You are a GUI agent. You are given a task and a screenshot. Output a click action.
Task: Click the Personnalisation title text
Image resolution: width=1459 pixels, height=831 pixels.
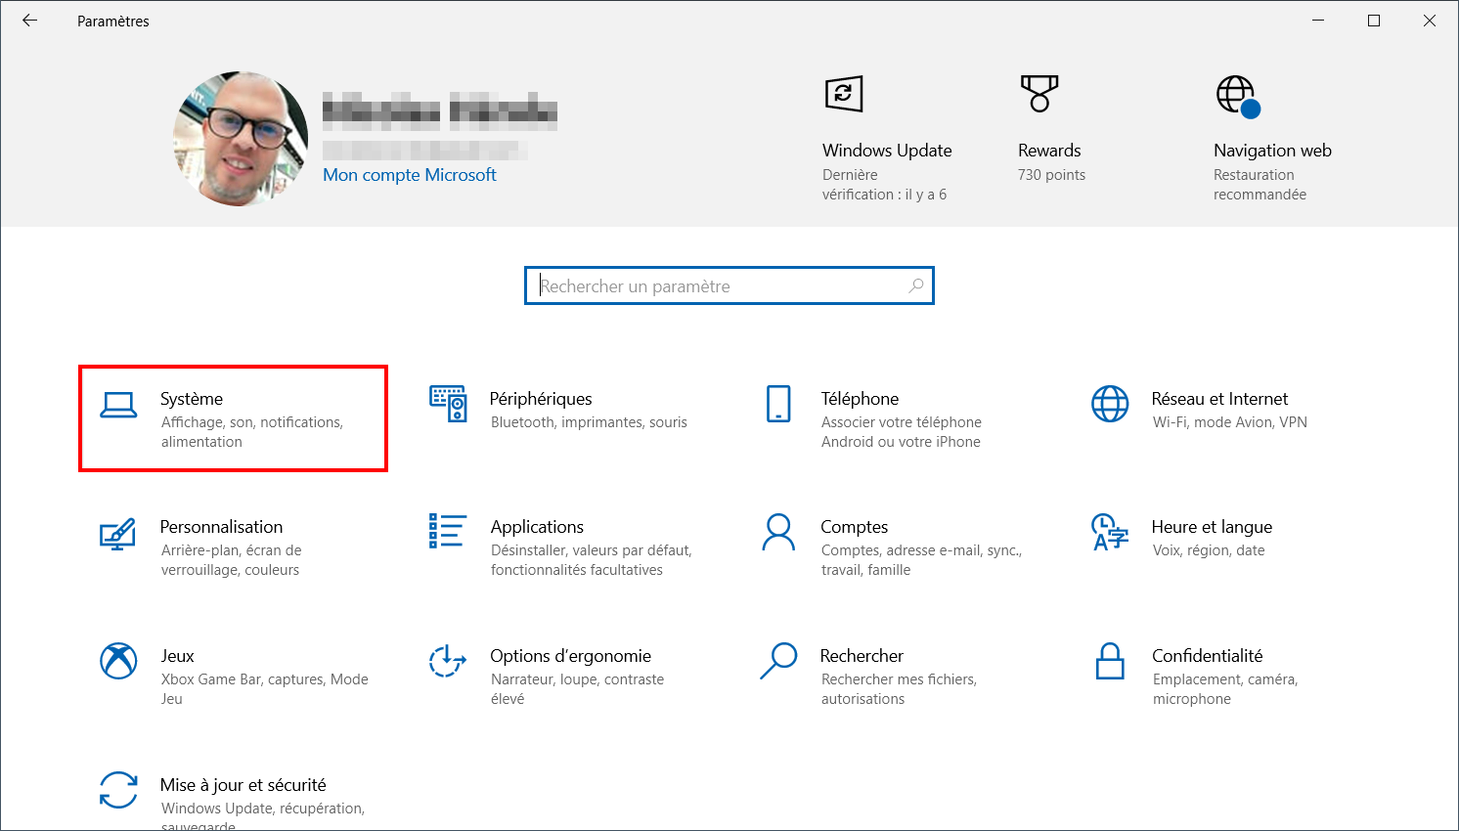click(221, 527)
